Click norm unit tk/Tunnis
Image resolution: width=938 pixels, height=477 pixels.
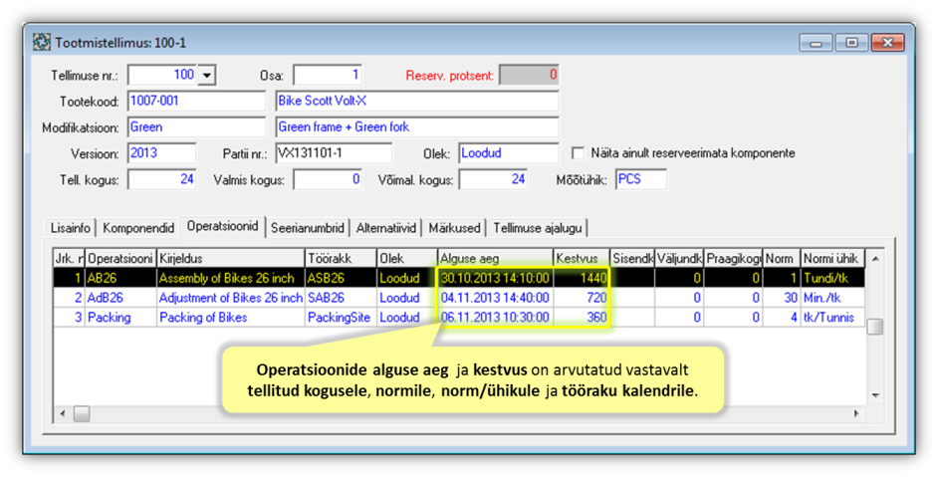[829, 318]
